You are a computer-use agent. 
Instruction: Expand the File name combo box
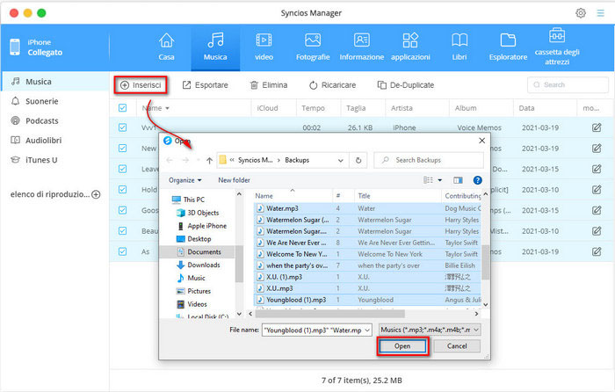point(367,330)
